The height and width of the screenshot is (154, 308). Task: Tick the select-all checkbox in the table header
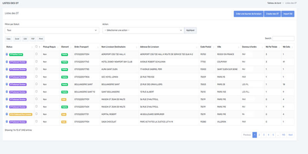37,47
